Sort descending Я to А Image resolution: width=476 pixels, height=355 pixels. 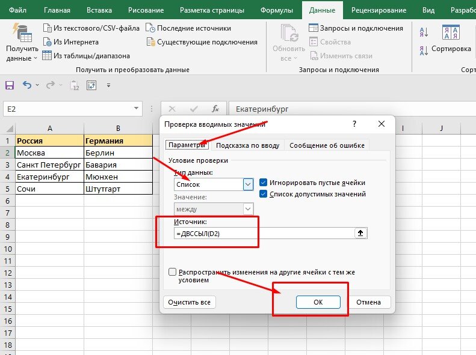(x=424, y=50)
